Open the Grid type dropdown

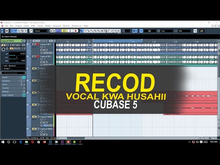pos(166,31)
